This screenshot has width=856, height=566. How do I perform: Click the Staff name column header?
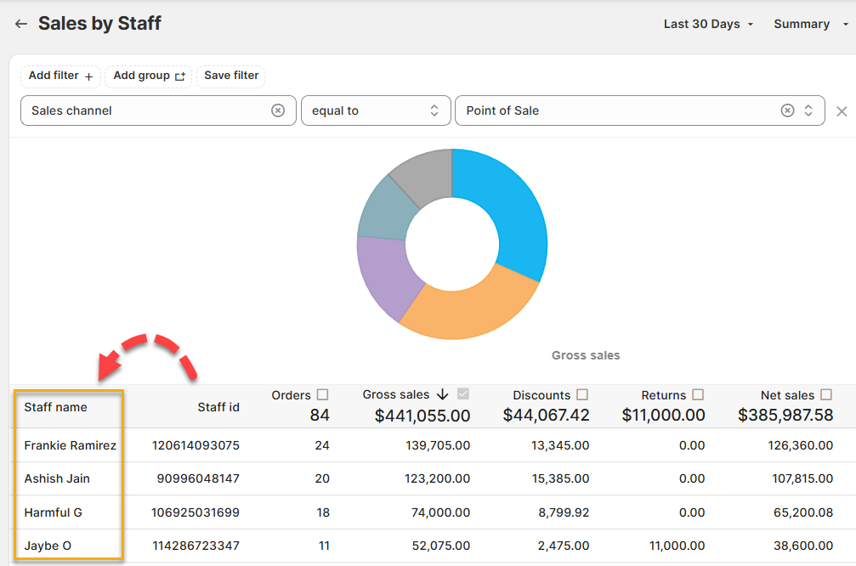tap(56, 407)
